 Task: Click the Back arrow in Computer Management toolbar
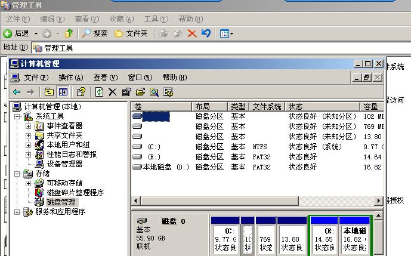tap(17, 92)
